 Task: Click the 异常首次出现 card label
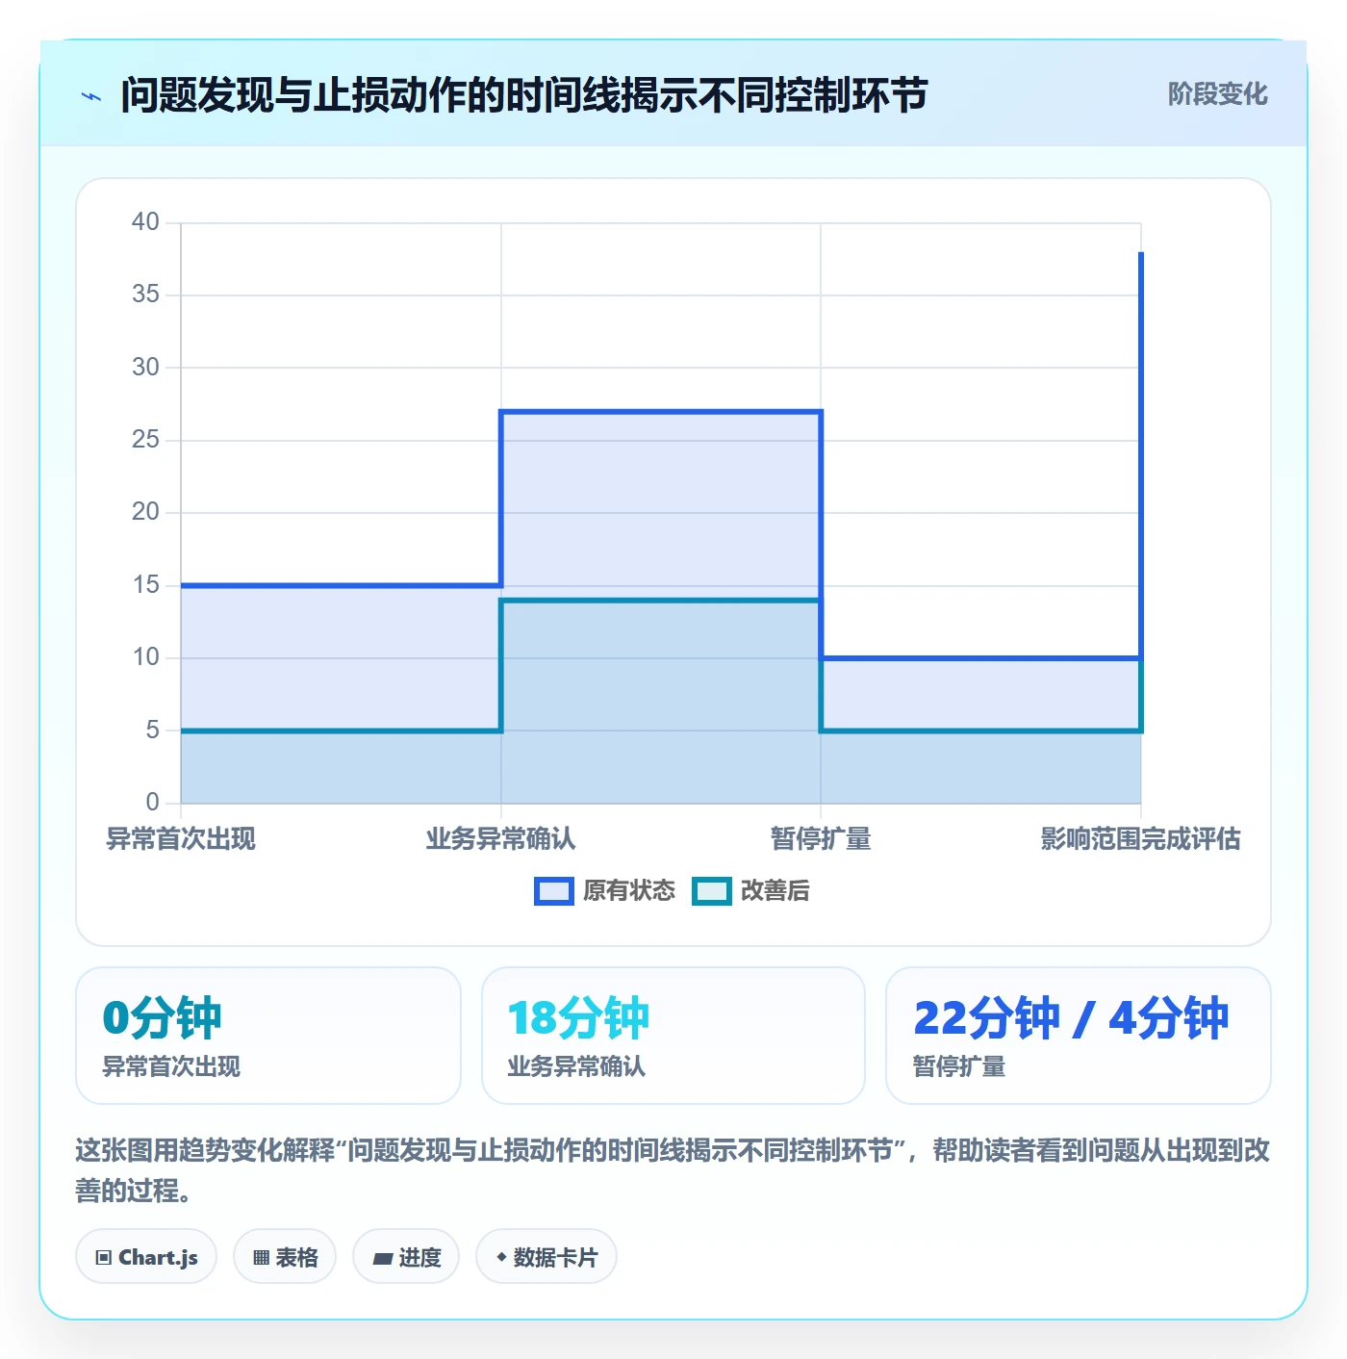click(171, 1067)
